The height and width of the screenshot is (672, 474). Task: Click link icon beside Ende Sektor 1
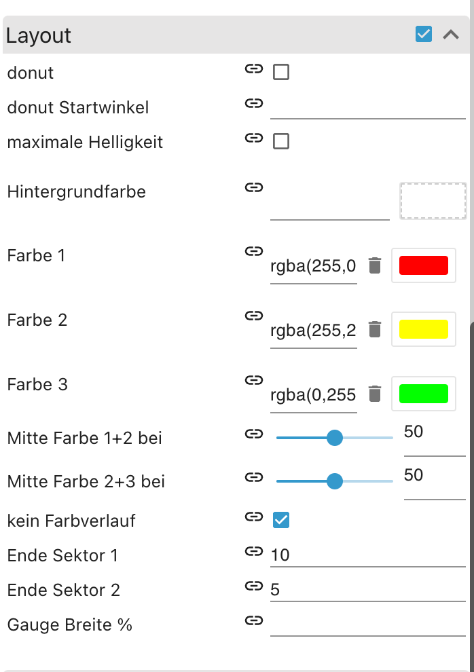253,552
